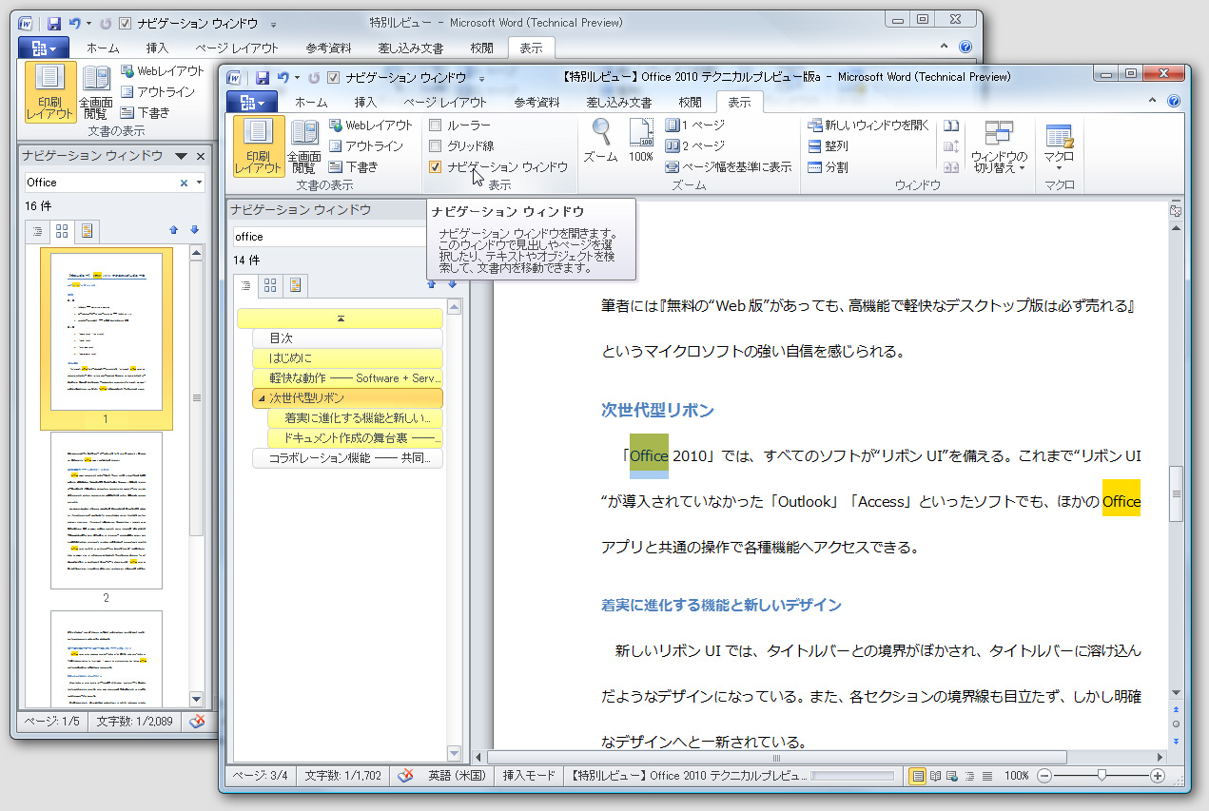
Task: Jump to next search result in front pane
Action: click(452, 284)
